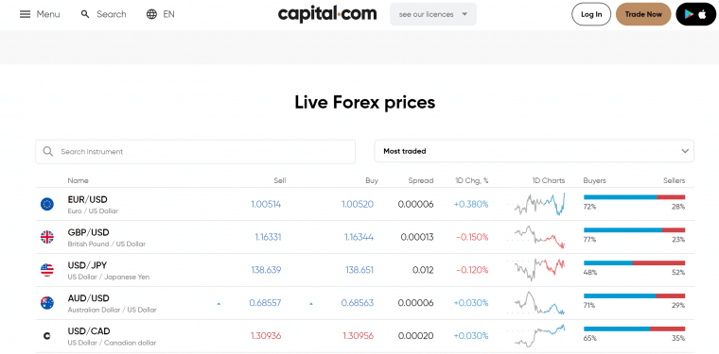Click the app store download icons button
This screenshot has height=354, width=719.
(695, 14)
